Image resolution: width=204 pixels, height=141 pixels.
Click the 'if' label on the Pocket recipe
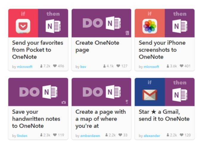(23, 14)
